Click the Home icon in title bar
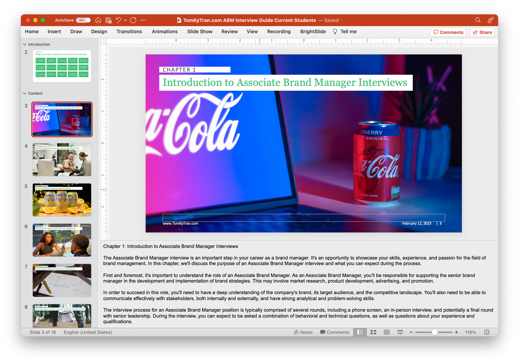519x364 pixels. pyautogui.click(x=98, y=20)
